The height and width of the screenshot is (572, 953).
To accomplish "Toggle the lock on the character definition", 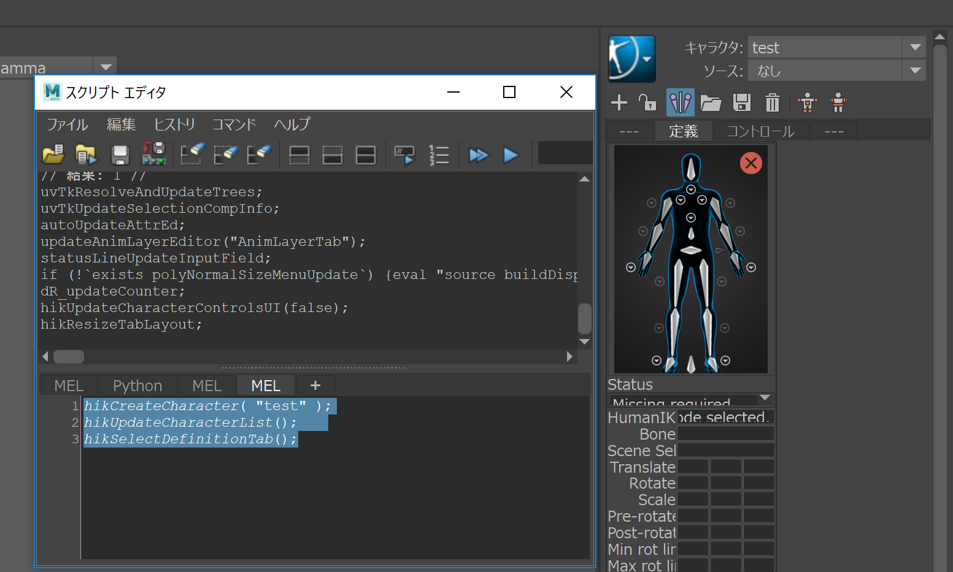I will (x=649, y=102).
